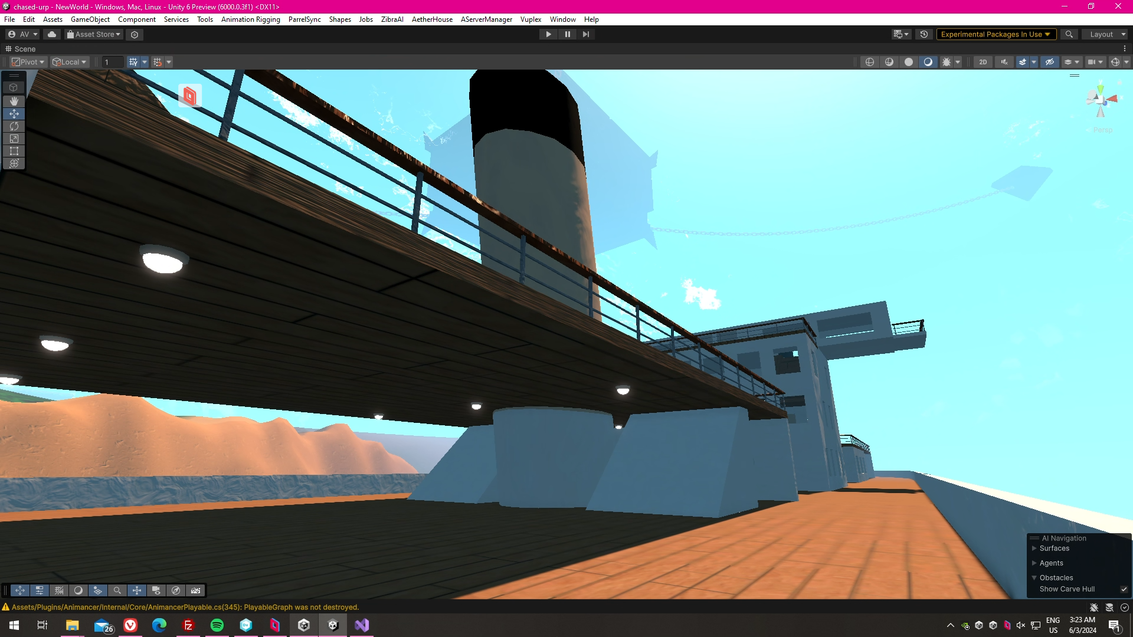Open the GameObject menu

(90, 19)
